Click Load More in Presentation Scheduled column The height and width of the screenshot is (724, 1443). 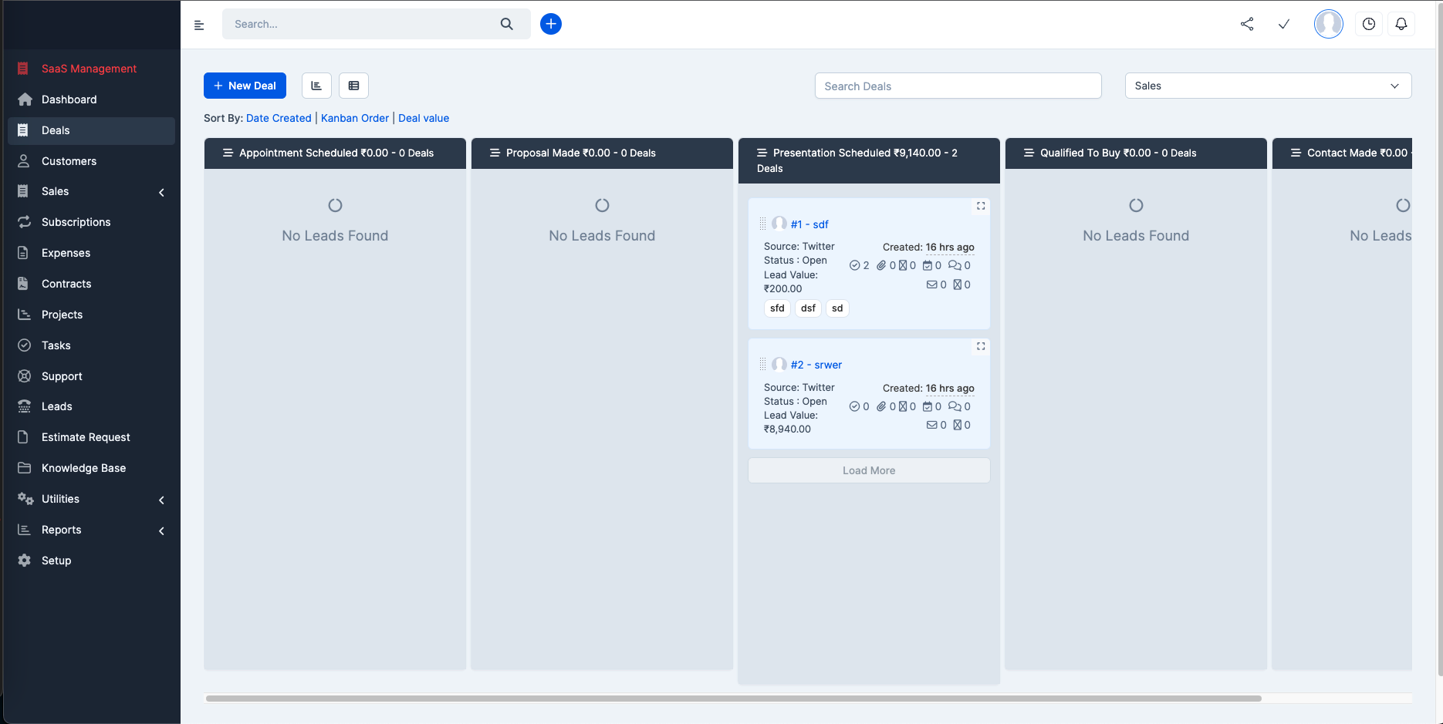click(x=869, y=470)
